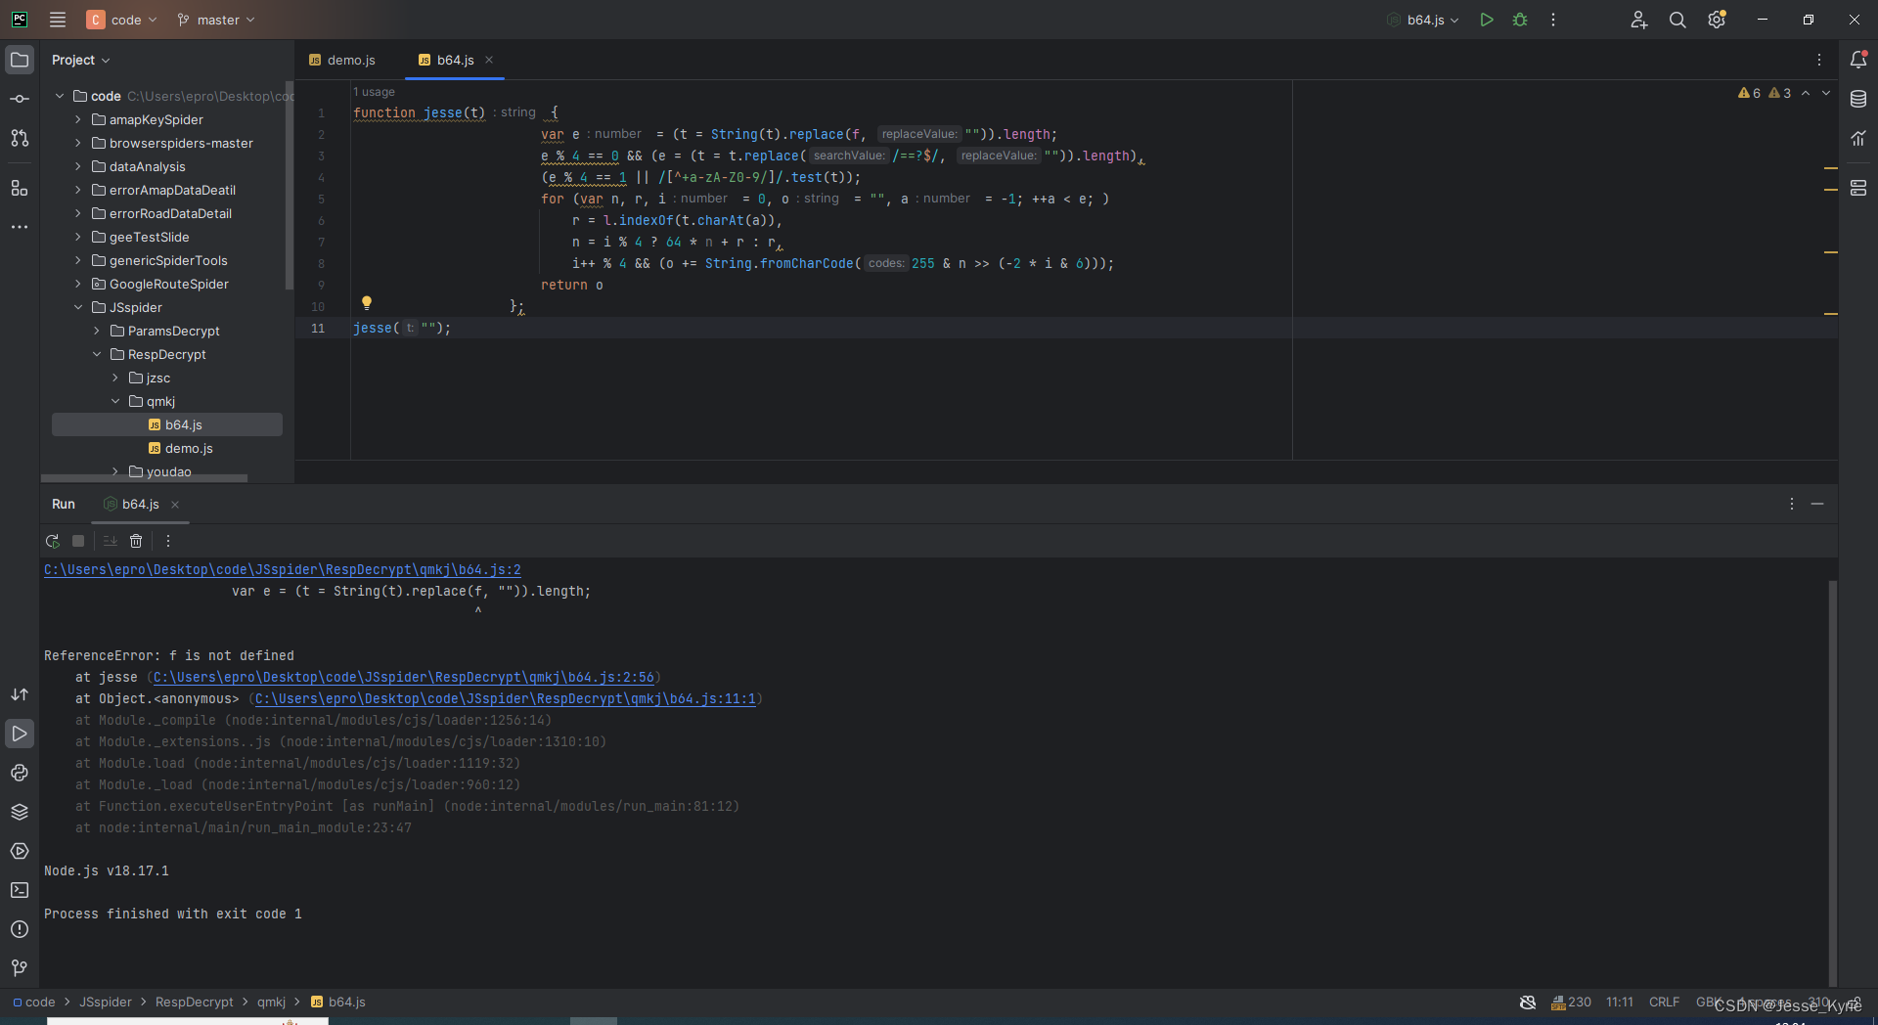Image resolution: width=1878 pixels, height=1025 pixels.
Task: Open the Project tool window icon
Action: coord(20,60)
